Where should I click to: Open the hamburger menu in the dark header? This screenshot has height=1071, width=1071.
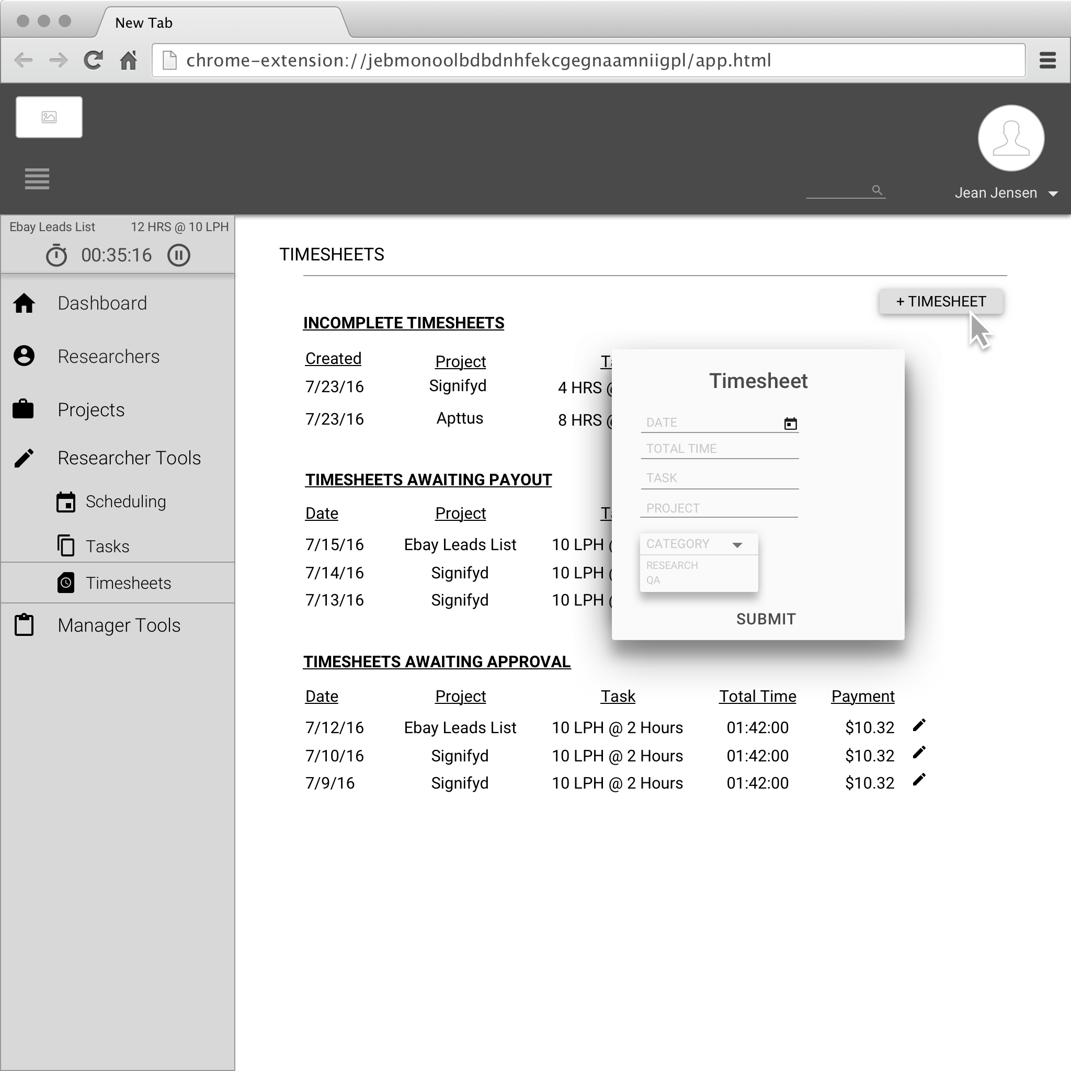[37, 178]
